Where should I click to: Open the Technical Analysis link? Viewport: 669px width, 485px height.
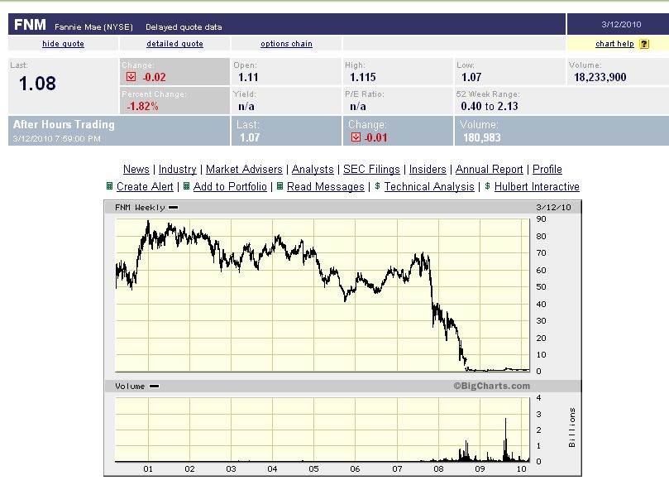tap(429, 186)
